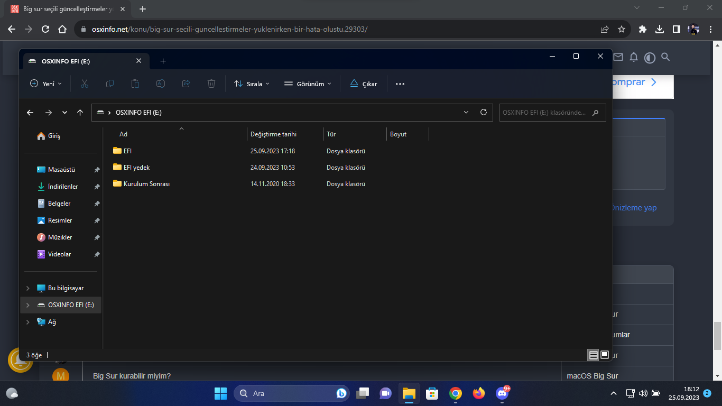Image resolution: width=722 pixels, height=406 pixels.
Task: Open İndirilenler in the sidebar
Action: click(62, 187)
